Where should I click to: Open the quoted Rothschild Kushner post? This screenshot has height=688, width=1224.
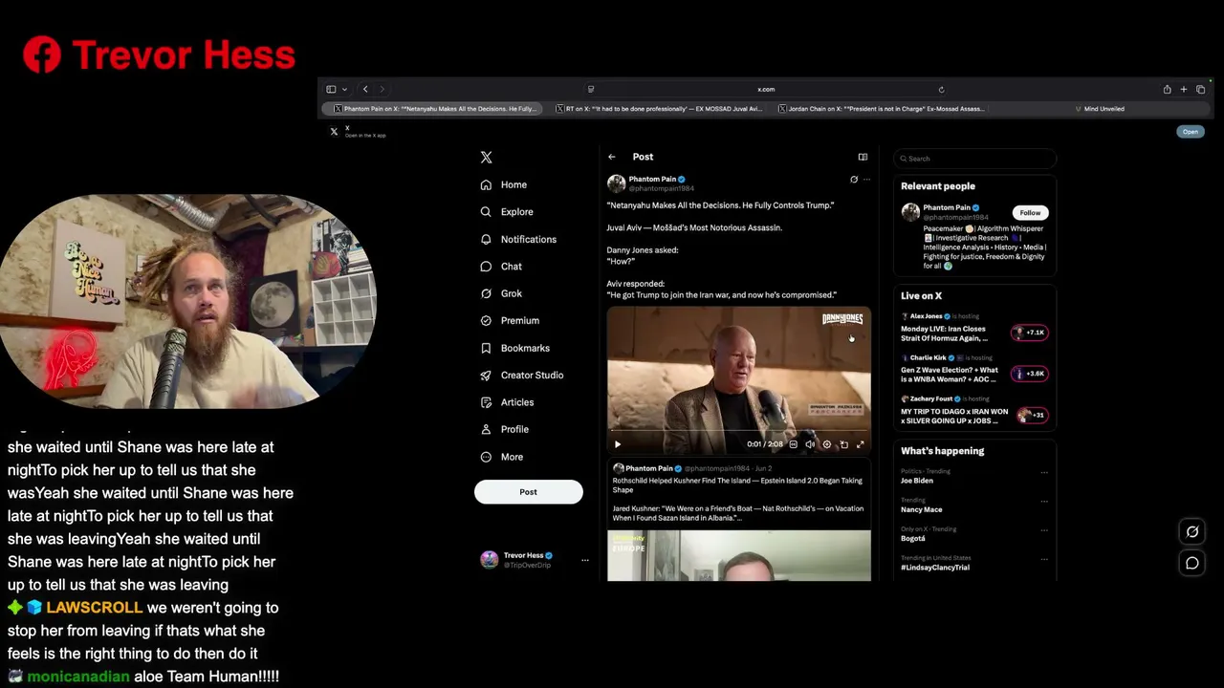click(x=739, y=520)
